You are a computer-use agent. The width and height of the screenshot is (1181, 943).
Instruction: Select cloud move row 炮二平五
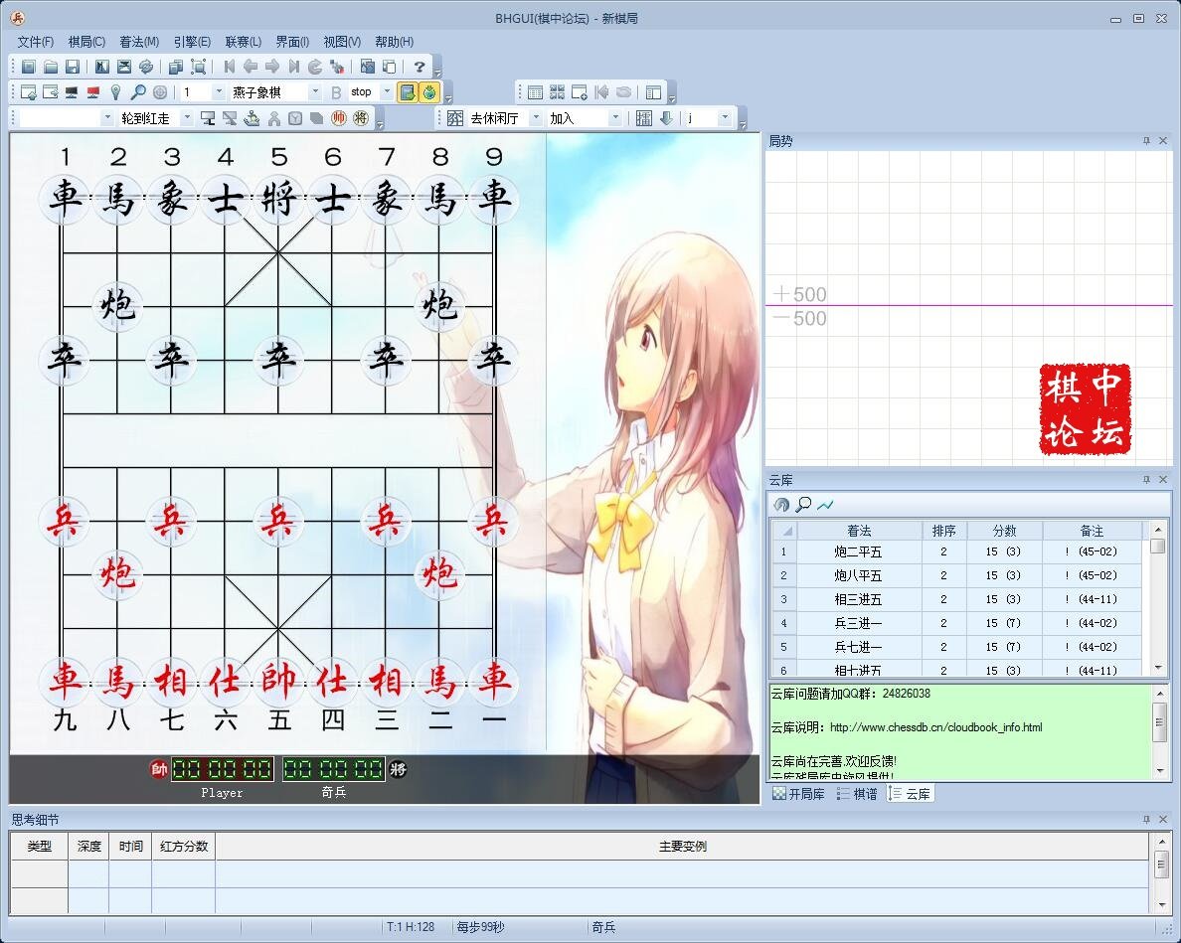pyautogui.click(x=956, y=551)
